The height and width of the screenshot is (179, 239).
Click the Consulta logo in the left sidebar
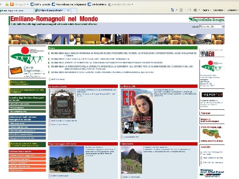click(x=27, y=55)
